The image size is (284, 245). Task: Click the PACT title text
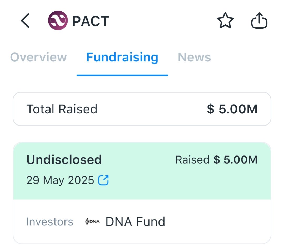pos(91,21)
